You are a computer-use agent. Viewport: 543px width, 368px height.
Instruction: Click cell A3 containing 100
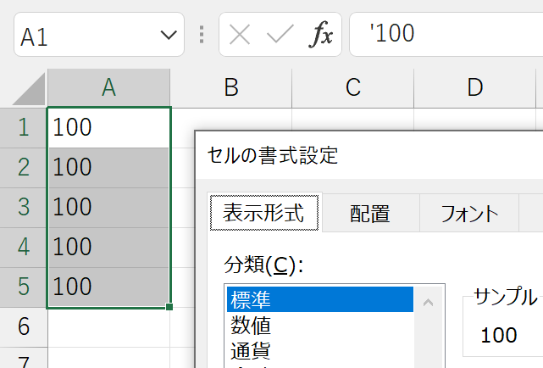(108, 207)
